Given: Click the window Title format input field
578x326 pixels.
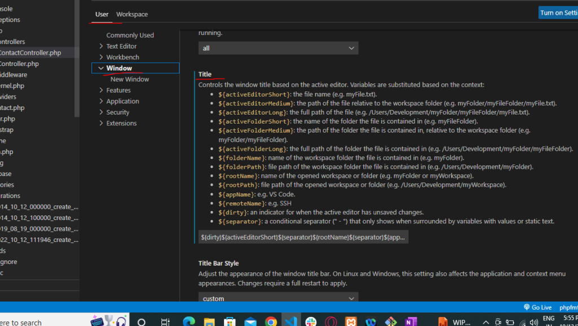Looking at the screenshot, I should click(303, 237).
